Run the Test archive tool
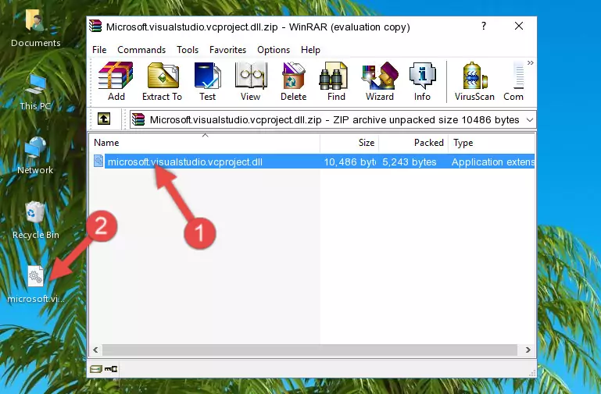The width and height of the screenshot is (601, 394). pos(207,81)
